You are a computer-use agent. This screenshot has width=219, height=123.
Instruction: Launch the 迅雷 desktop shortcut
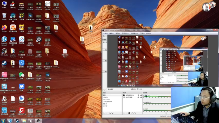22,87
